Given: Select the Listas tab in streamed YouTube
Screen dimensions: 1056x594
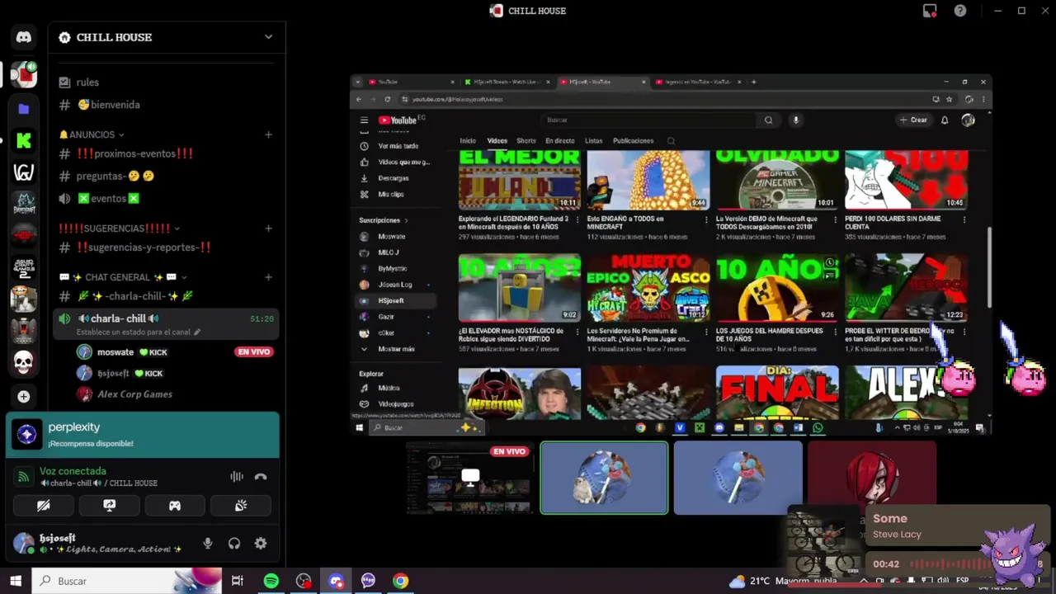Looking at the screenshot, I should pyautogui.click(x=593, y=141).
